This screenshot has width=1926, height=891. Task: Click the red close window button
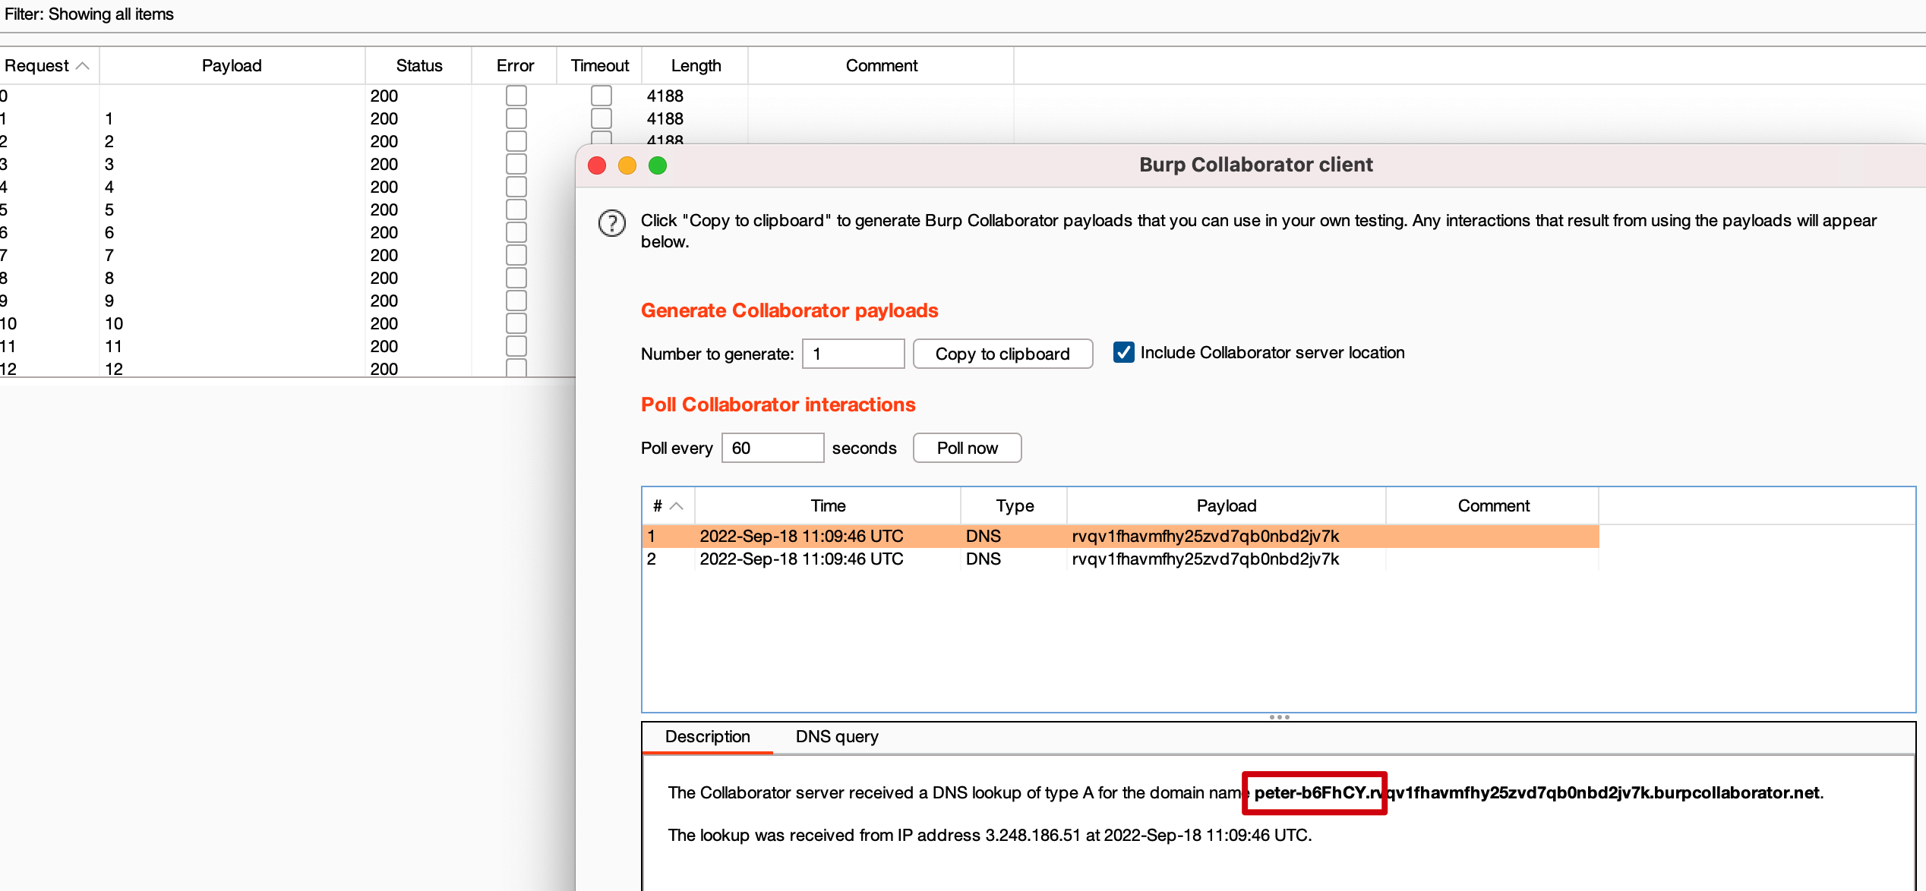(x=597, y=165)
